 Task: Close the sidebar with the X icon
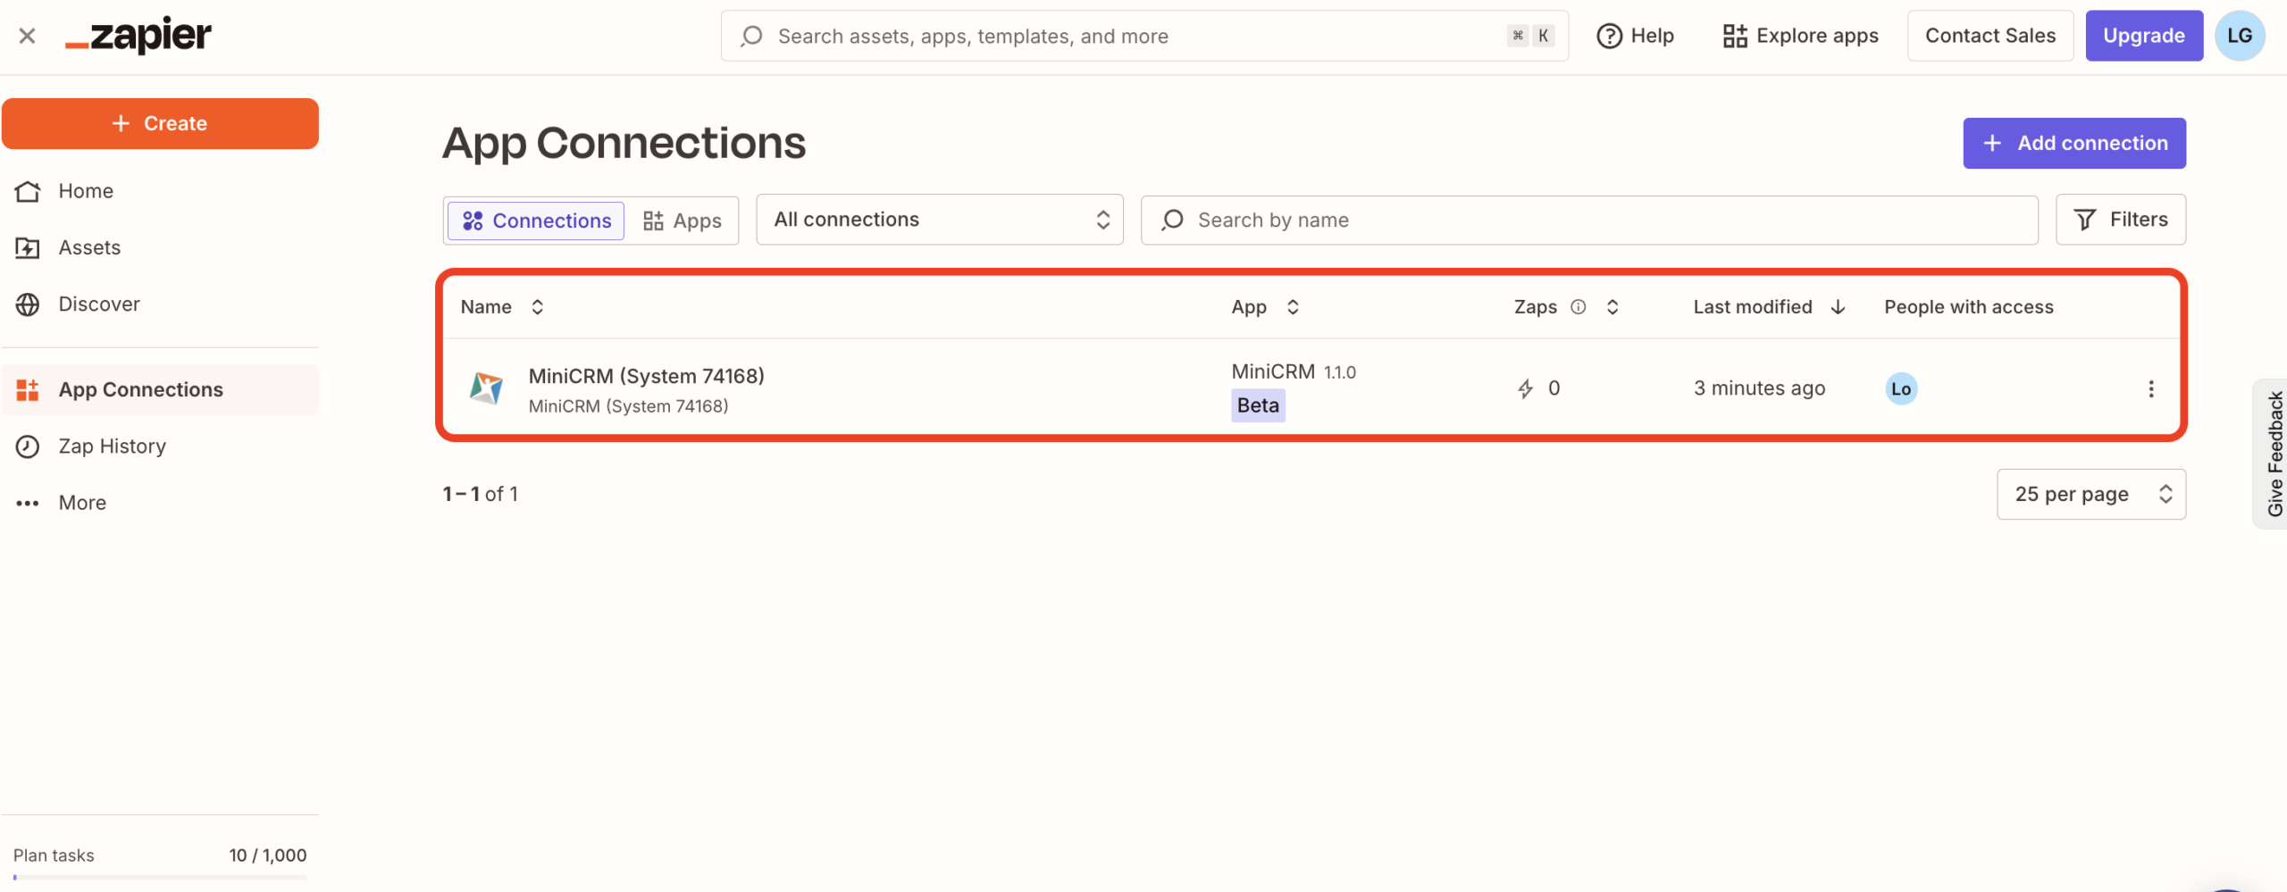27,36
